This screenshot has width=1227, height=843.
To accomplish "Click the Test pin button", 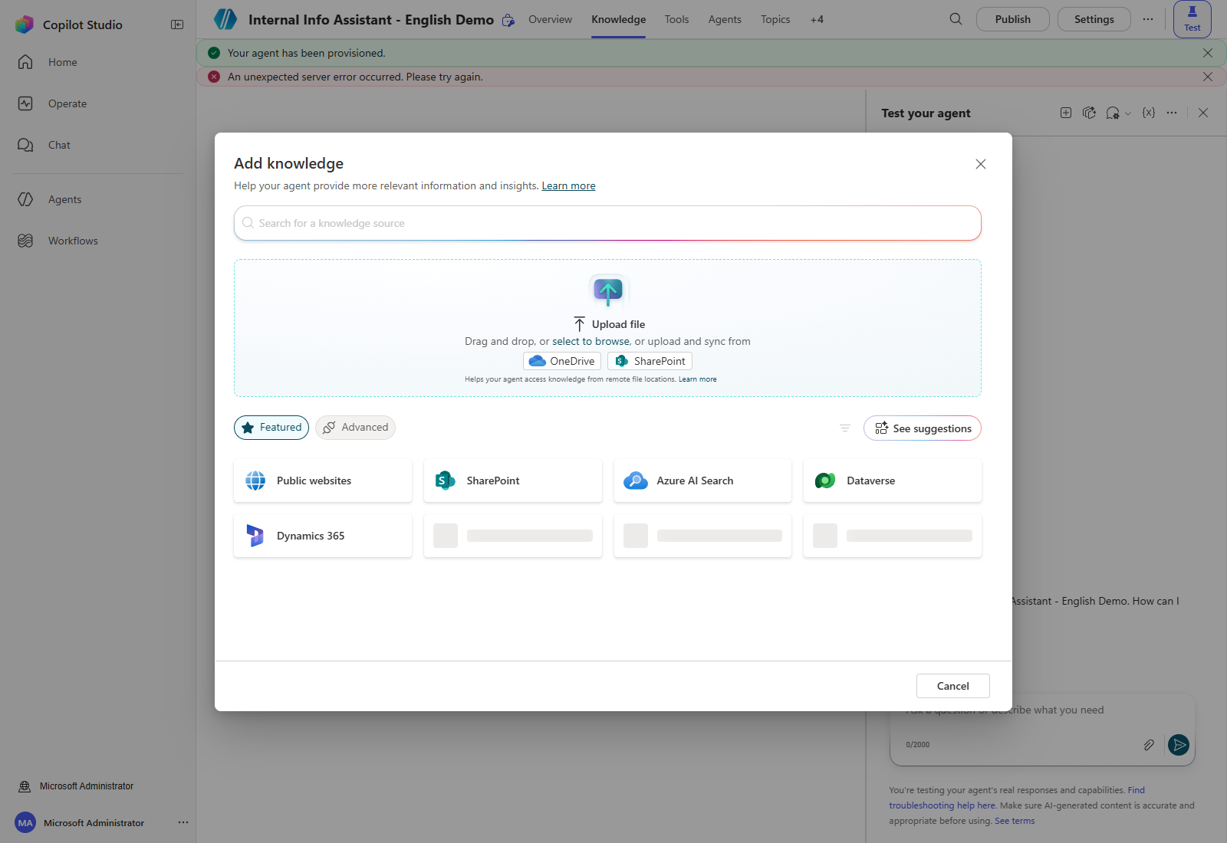I will click(1192, 19).
